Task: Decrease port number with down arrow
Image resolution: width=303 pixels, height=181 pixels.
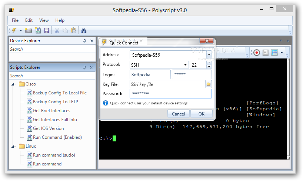Action: click(209, 67)
